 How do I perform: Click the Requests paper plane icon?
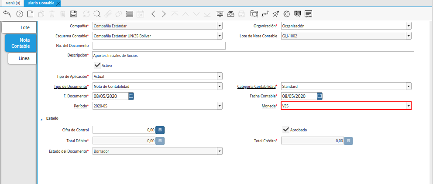[x=276, y=14]
